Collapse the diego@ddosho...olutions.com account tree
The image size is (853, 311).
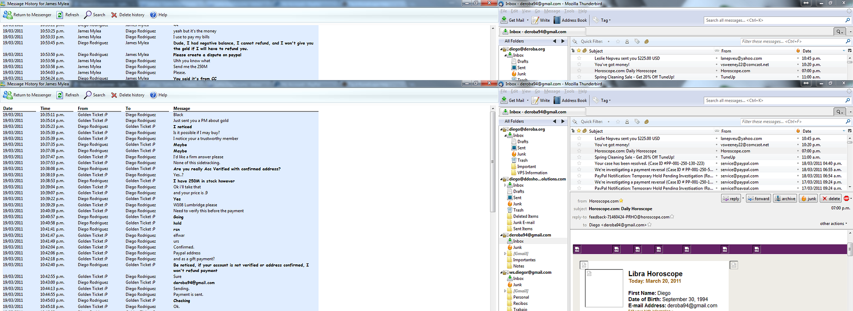click(502, 179)
